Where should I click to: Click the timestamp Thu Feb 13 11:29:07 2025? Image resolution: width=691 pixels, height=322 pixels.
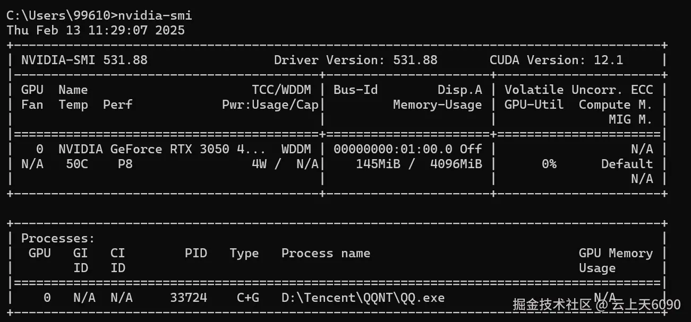tap(96, 30)
